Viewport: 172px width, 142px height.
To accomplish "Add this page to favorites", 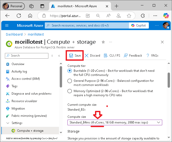I will pyautogui.click(x=129, y=16).
